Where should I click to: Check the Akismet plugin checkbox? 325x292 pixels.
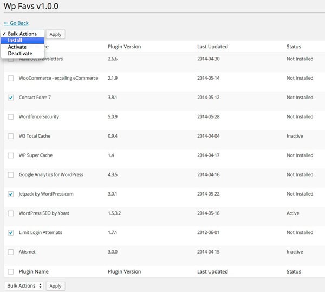[11, 252]
